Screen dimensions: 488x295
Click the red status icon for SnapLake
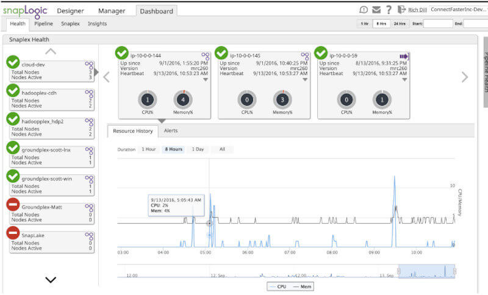pos(13,233)
